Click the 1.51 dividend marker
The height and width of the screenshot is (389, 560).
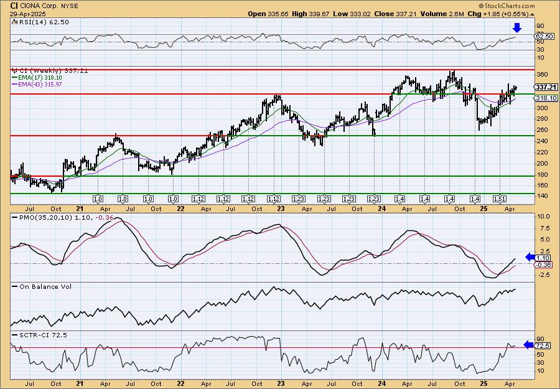pos(499,199)
